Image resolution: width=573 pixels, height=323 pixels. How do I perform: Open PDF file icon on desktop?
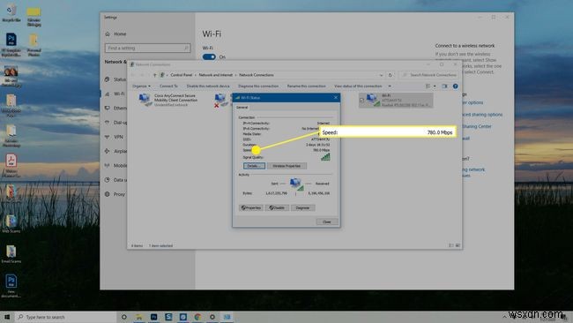point(11,165)
